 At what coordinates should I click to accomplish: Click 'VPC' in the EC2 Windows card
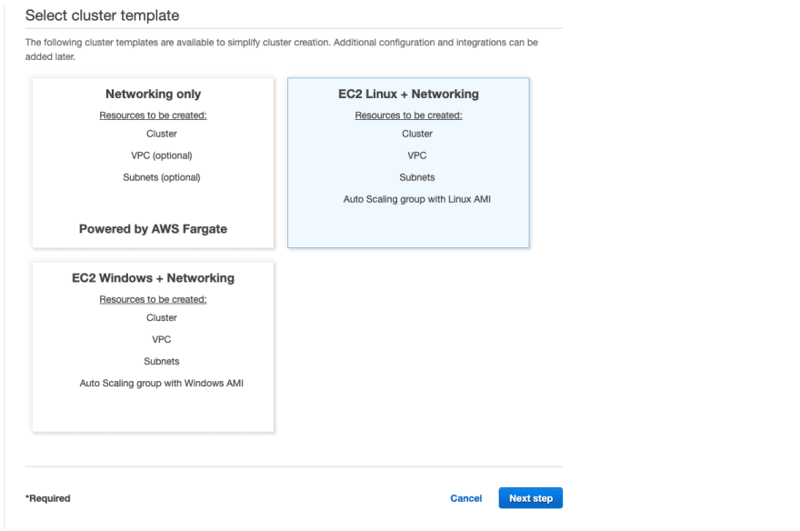click(x=161, y=339)
